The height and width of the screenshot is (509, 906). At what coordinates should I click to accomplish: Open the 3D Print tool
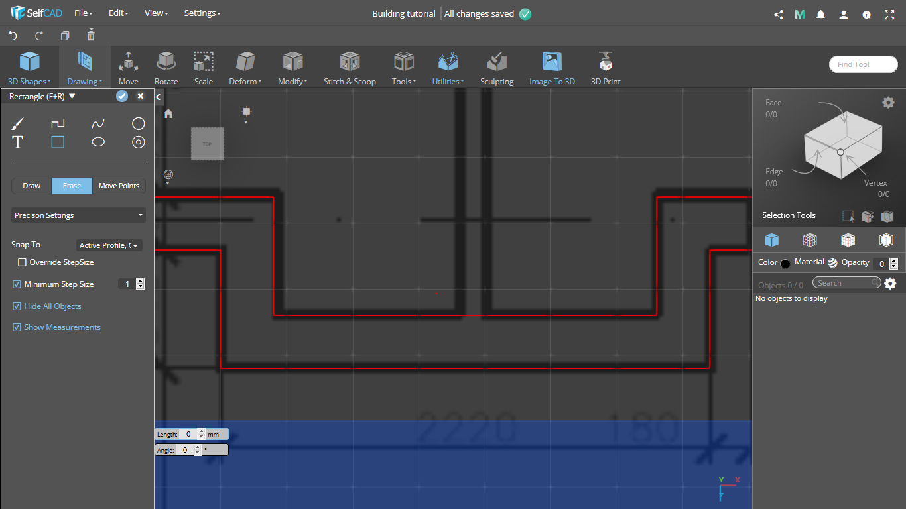pos(606,68)
